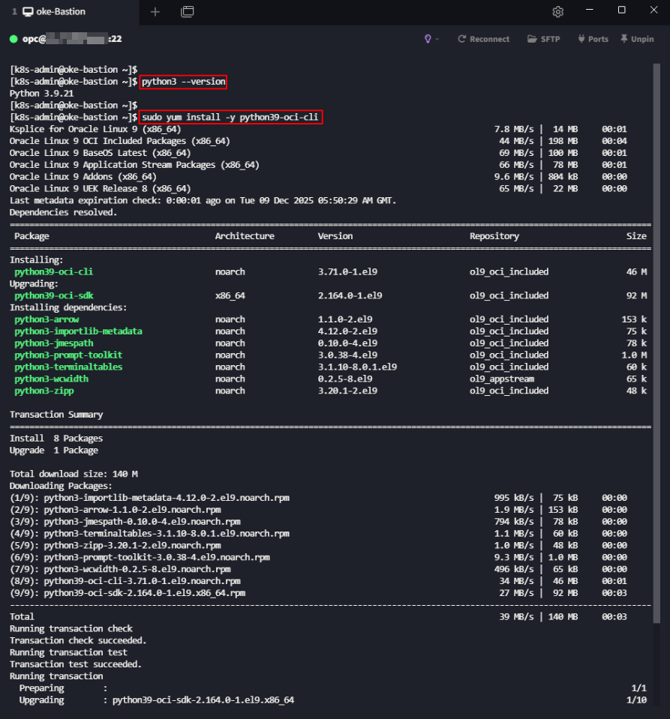This screenshot has height=719, width=670.
Task: Click the highlighted python3 --version command
Action: pos(183,82)
